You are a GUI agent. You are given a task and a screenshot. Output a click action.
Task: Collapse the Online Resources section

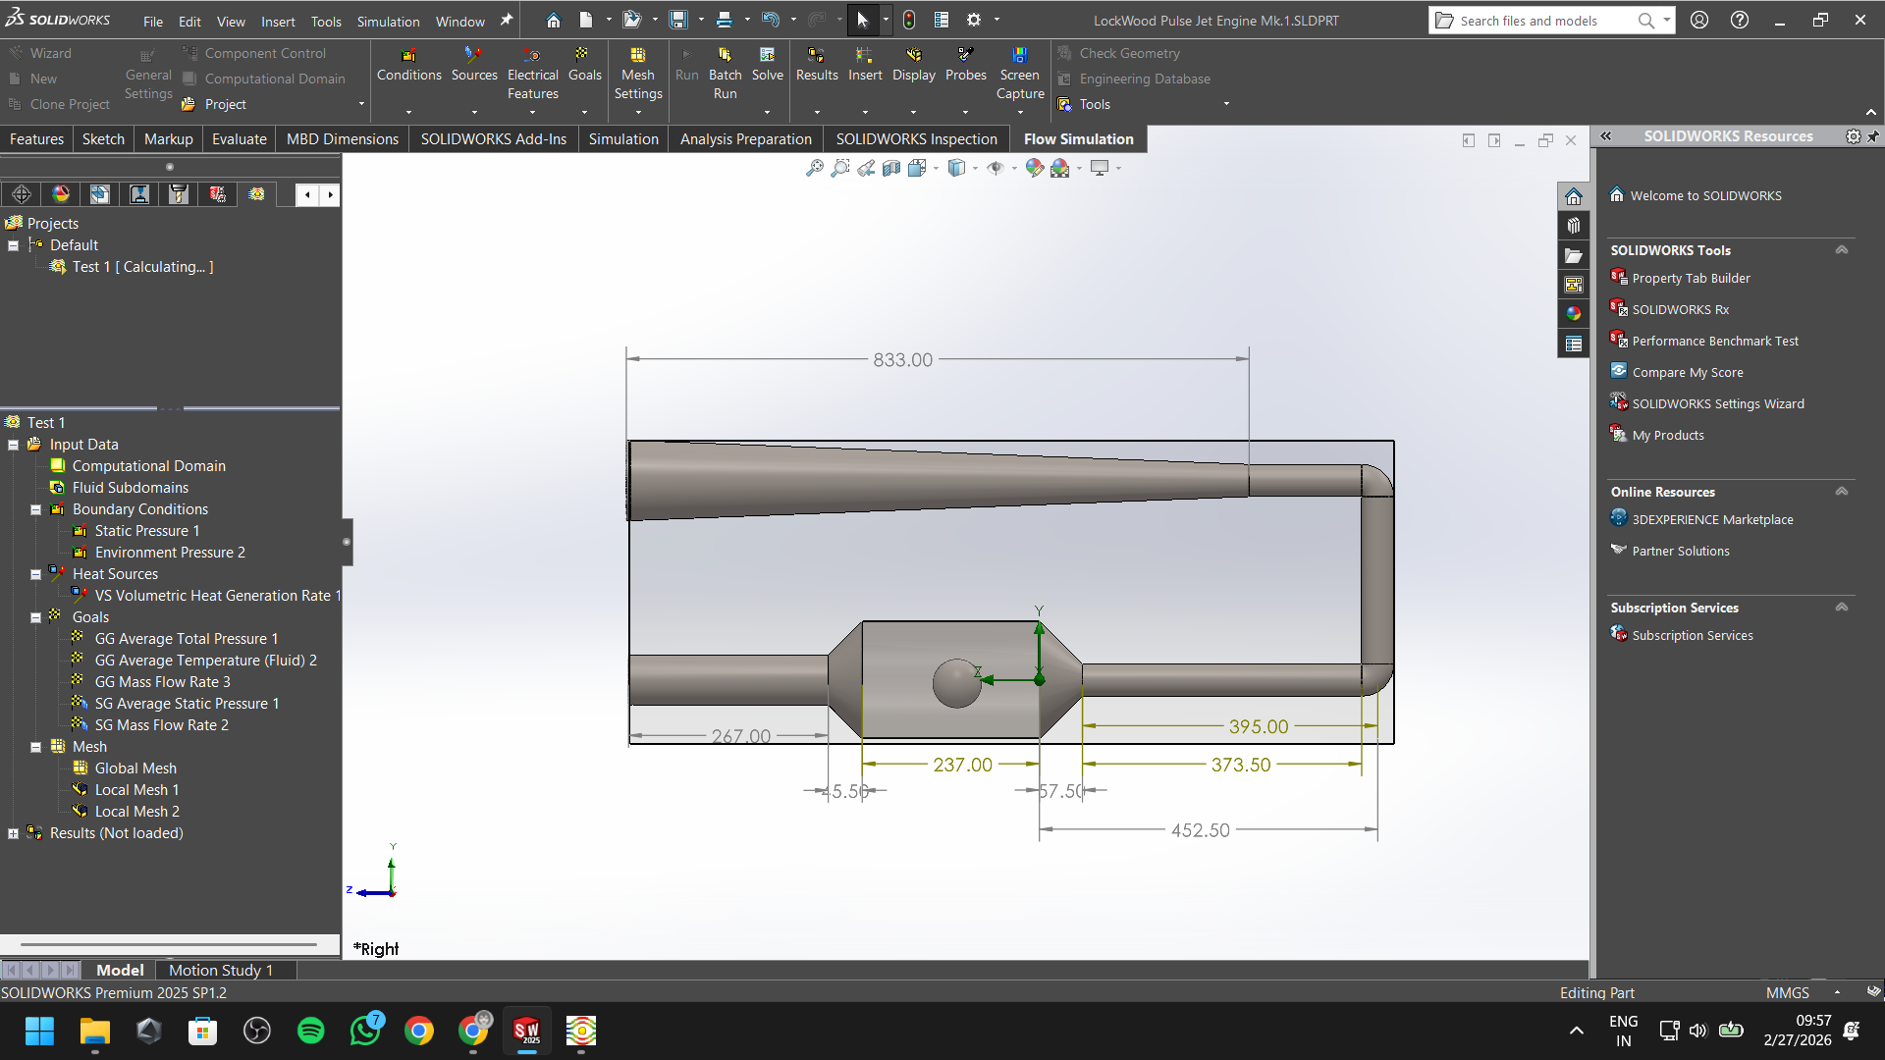pos(1842,492)
